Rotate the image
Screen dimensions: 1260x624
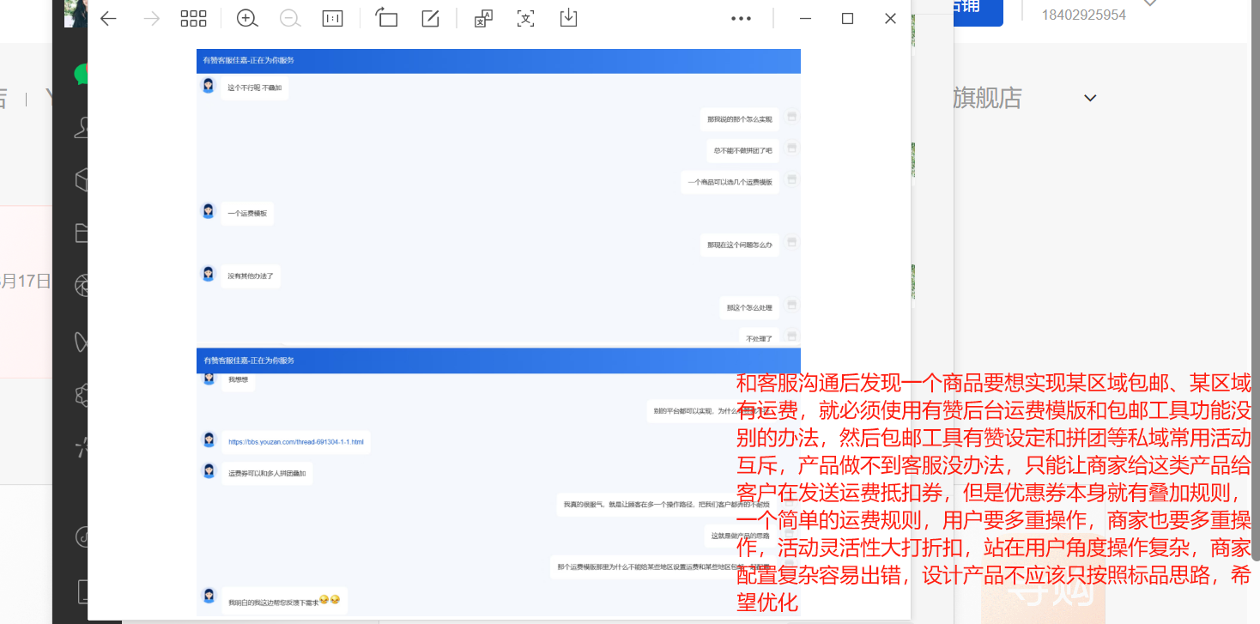386,18
